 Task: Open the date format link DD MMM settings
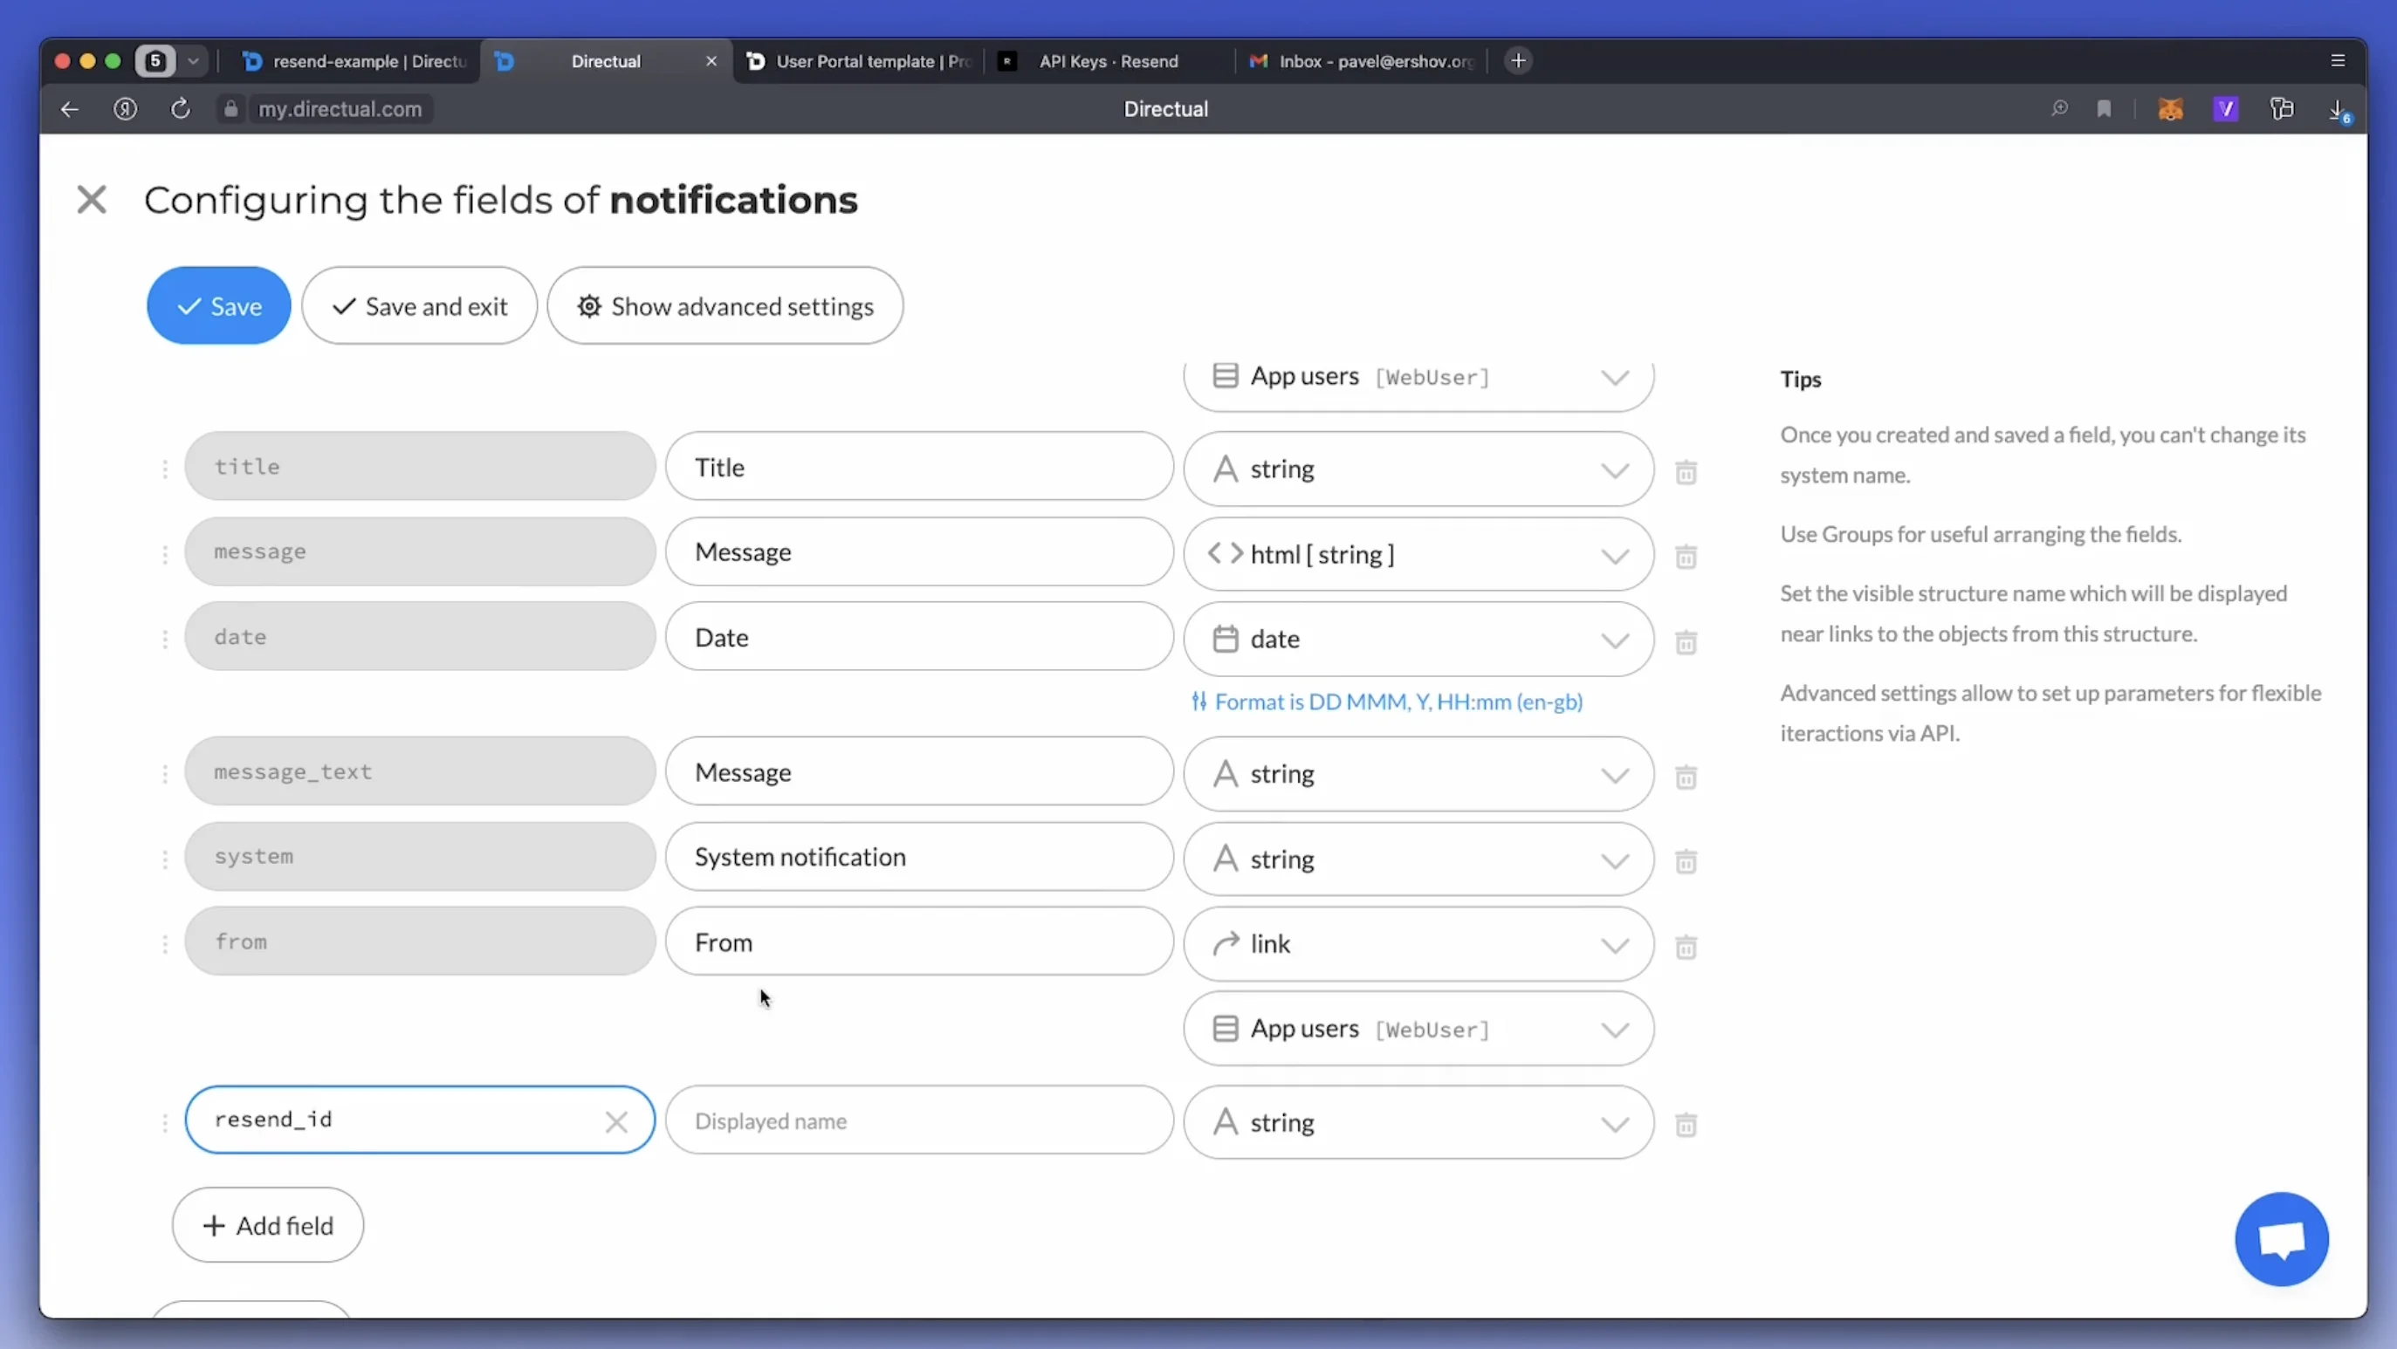coord(1387,702)
